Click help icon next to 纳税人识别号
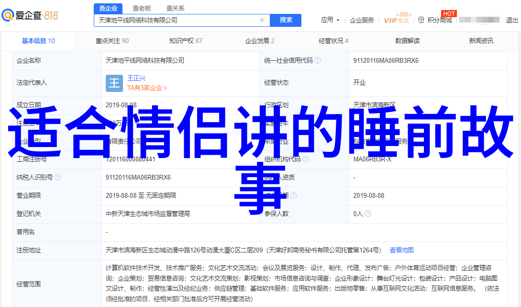 [x=58, y=177]
